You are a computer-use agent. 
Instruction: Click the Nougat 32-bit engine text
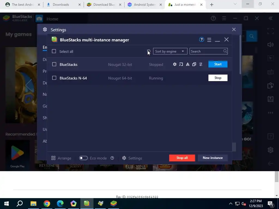click(120, 64)
